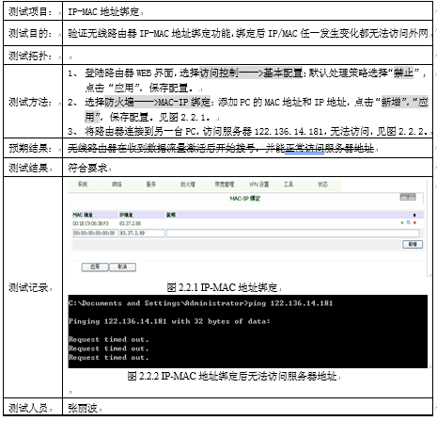
Task: Click the 应用 apply button
Action: pyautogui.click(x=95, y=267)
